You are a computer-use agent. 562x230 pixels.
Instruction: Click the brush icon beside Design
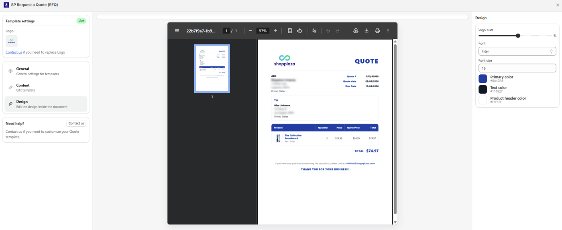click(11, 104)
